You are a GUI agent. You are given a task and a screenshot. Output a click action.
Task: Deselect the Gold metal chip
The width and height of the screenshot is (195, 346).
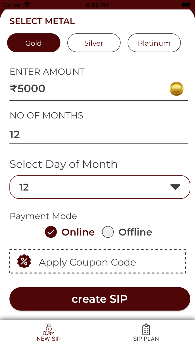pos(33,43)
